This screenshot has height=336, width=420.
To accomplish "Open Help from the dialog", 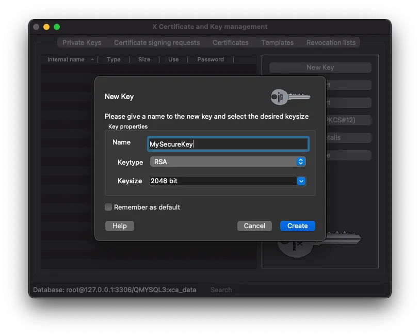I will coord(119,226).
